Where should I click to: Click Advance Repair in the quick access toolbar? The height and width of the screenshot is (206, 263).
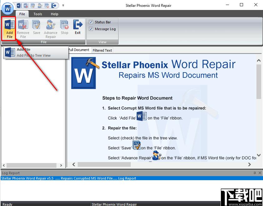pyautogui.click(x=40, y=6)
